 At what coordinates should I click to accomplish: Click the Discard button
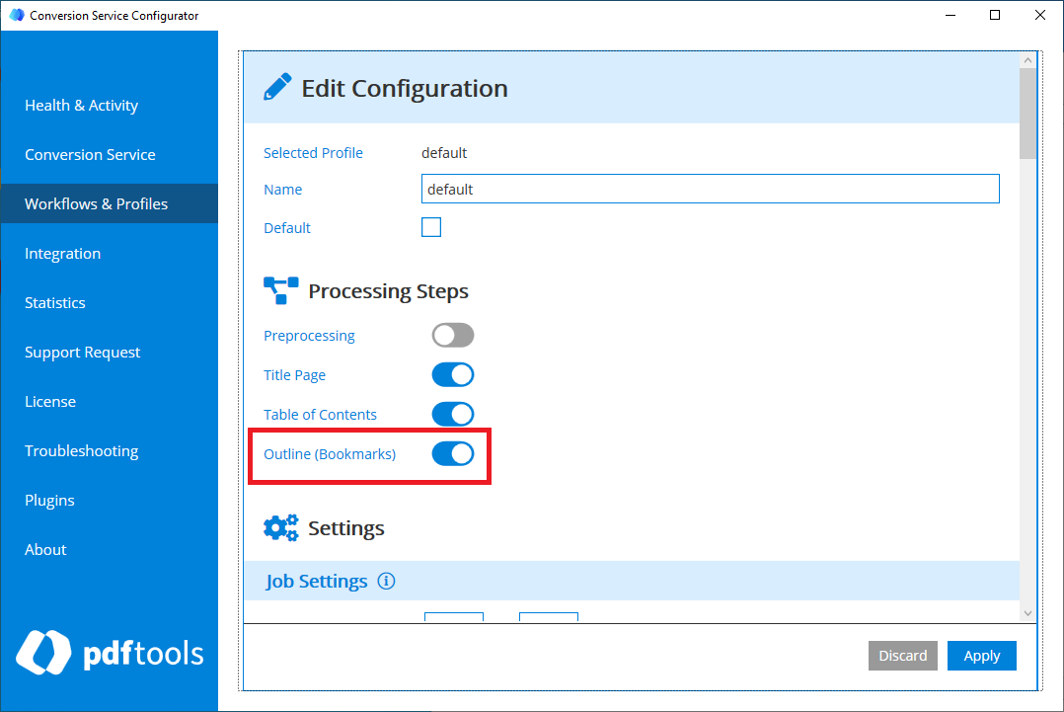tap(902, 656)
